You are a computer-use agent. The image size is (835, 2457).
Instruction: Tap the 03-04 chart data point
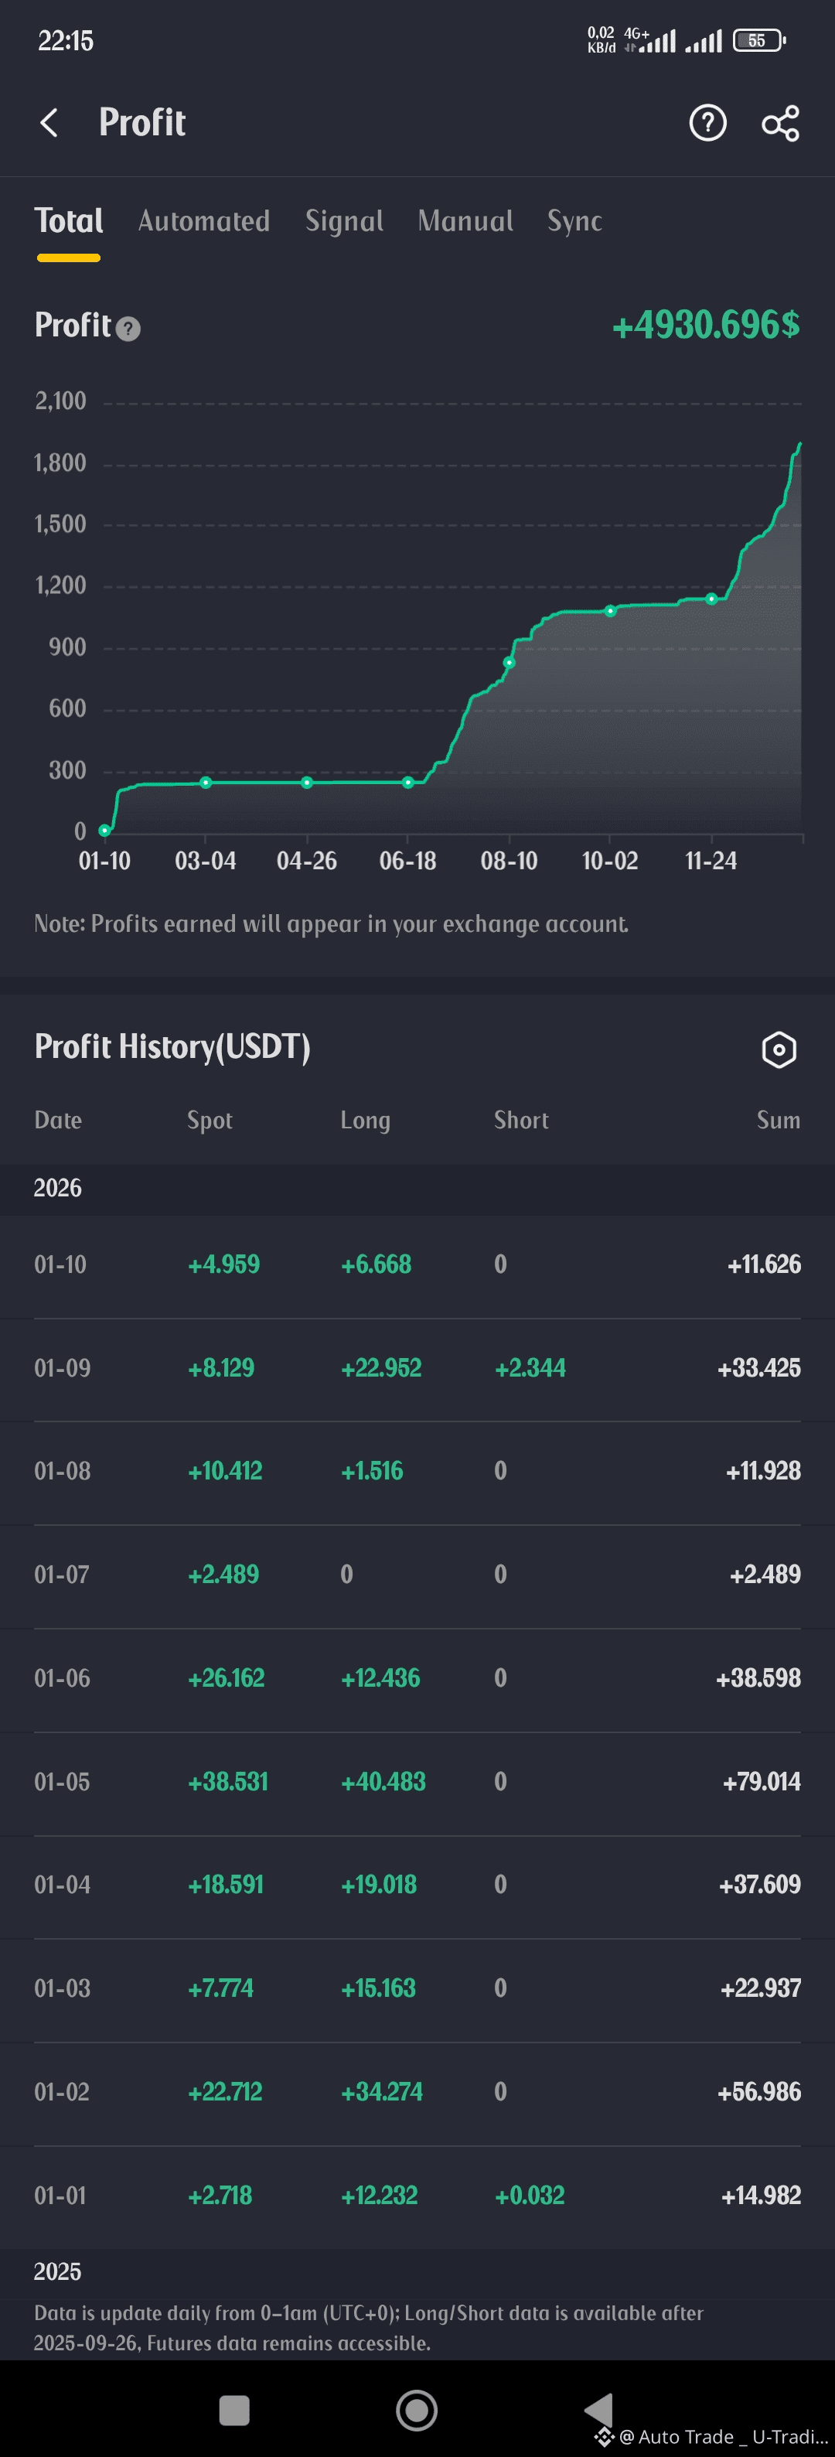[206, 782]
